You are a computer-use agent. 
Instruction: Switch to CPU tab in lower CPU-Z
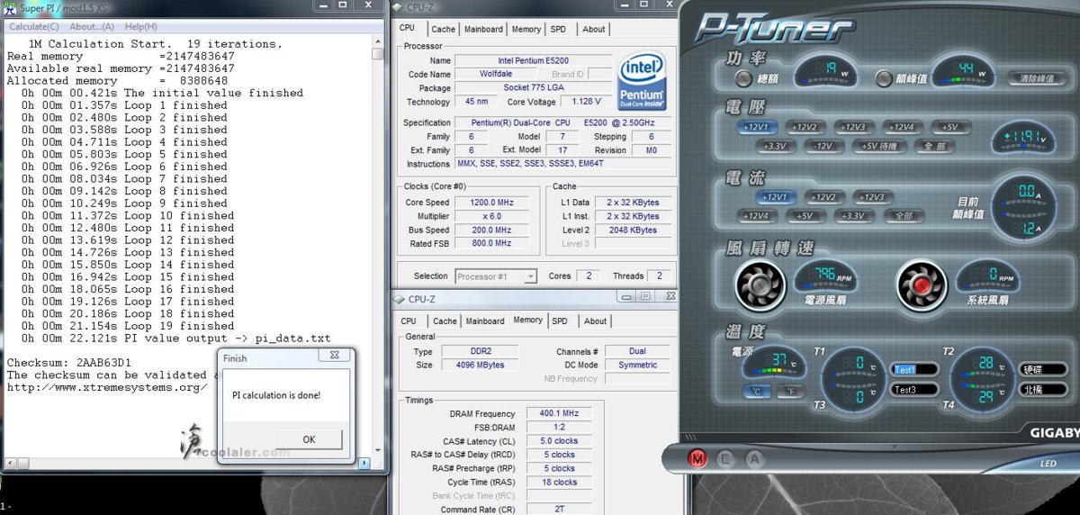click(x=409, y=321)
